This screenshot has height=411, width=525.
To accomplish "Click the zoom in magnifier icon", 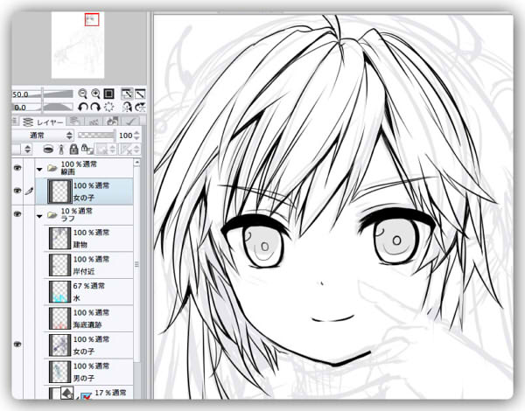I will tap(94, 94).
